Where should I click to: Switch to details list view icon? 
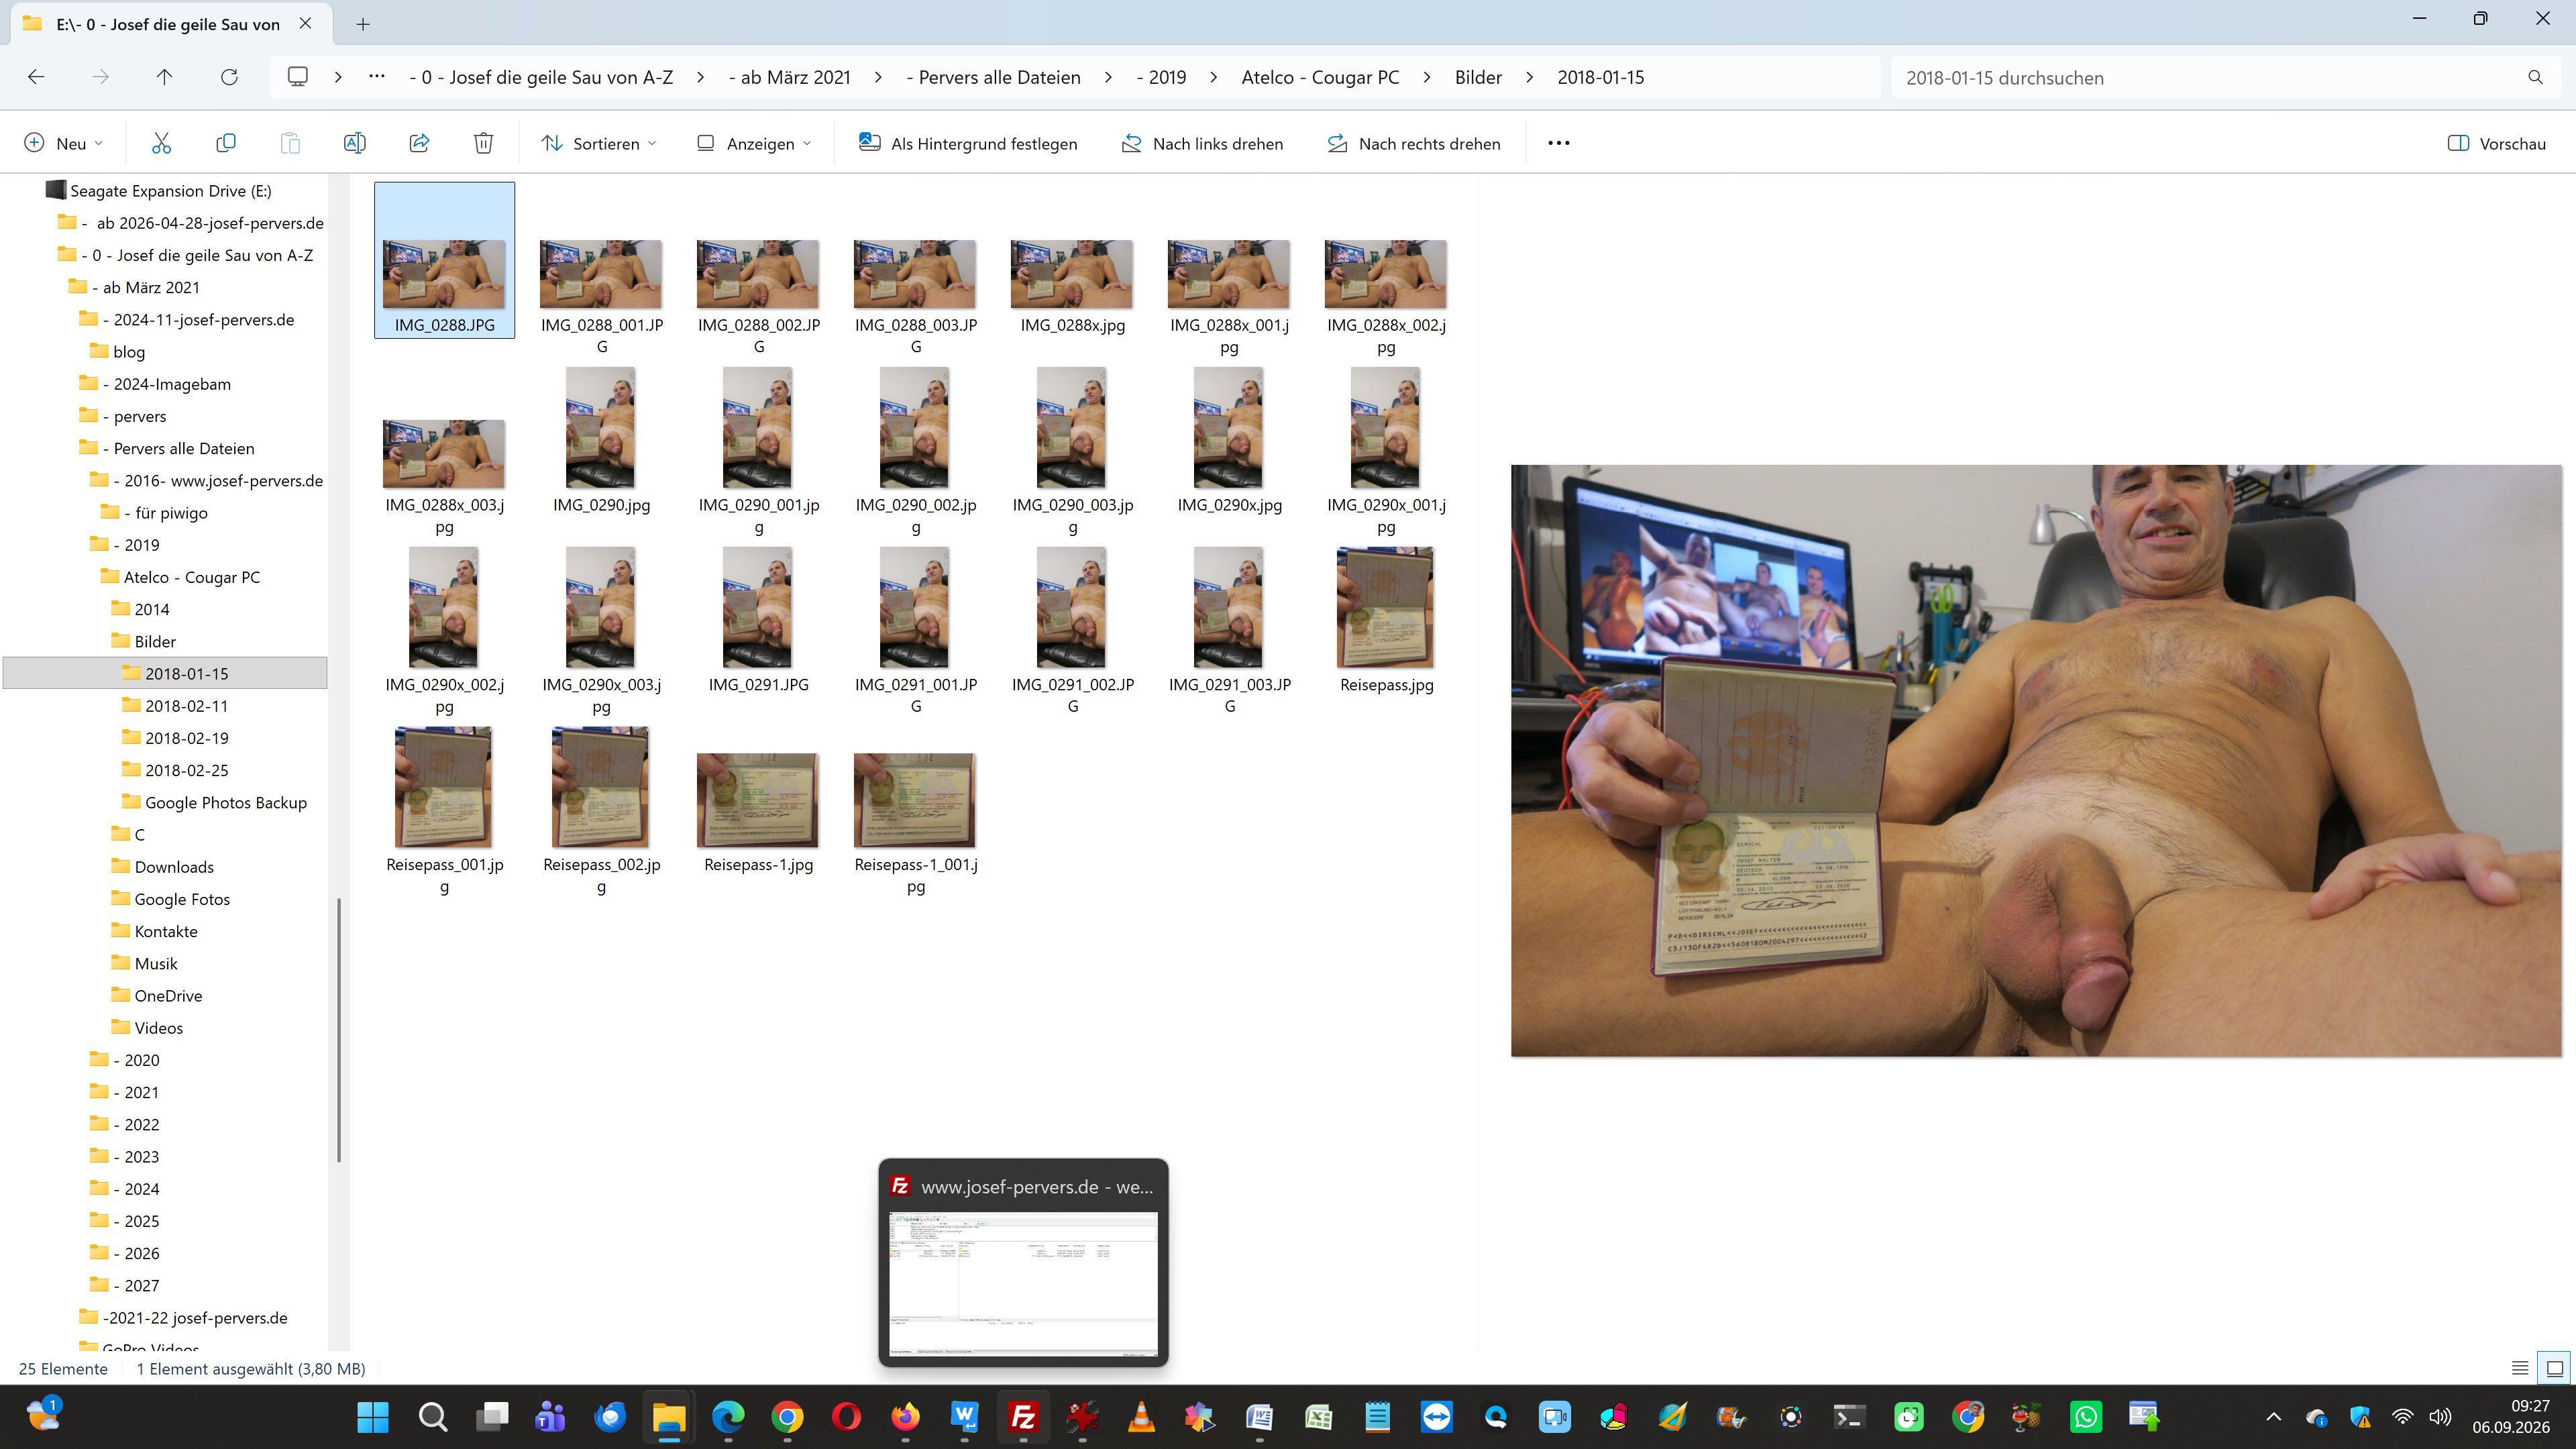2520,1368
